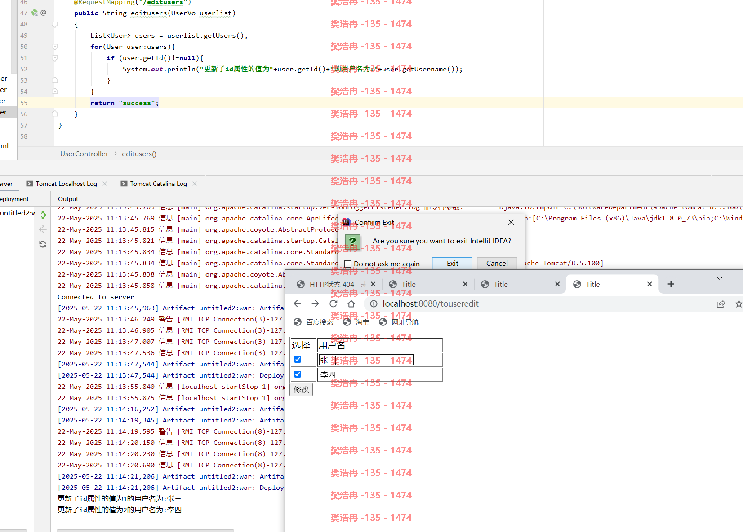Close the second Title browser tab
This screenshot has height=532, width=743.
(x=465, y=284)
